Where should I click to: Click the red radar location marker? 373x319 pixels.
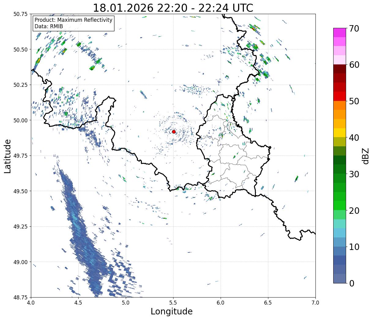click(174, 132)
